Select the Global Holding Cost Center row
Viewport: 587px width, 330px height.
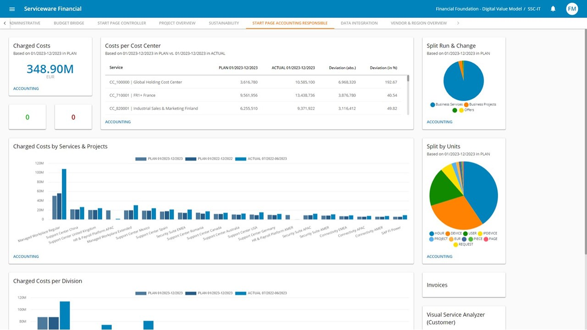coord(145,82)
